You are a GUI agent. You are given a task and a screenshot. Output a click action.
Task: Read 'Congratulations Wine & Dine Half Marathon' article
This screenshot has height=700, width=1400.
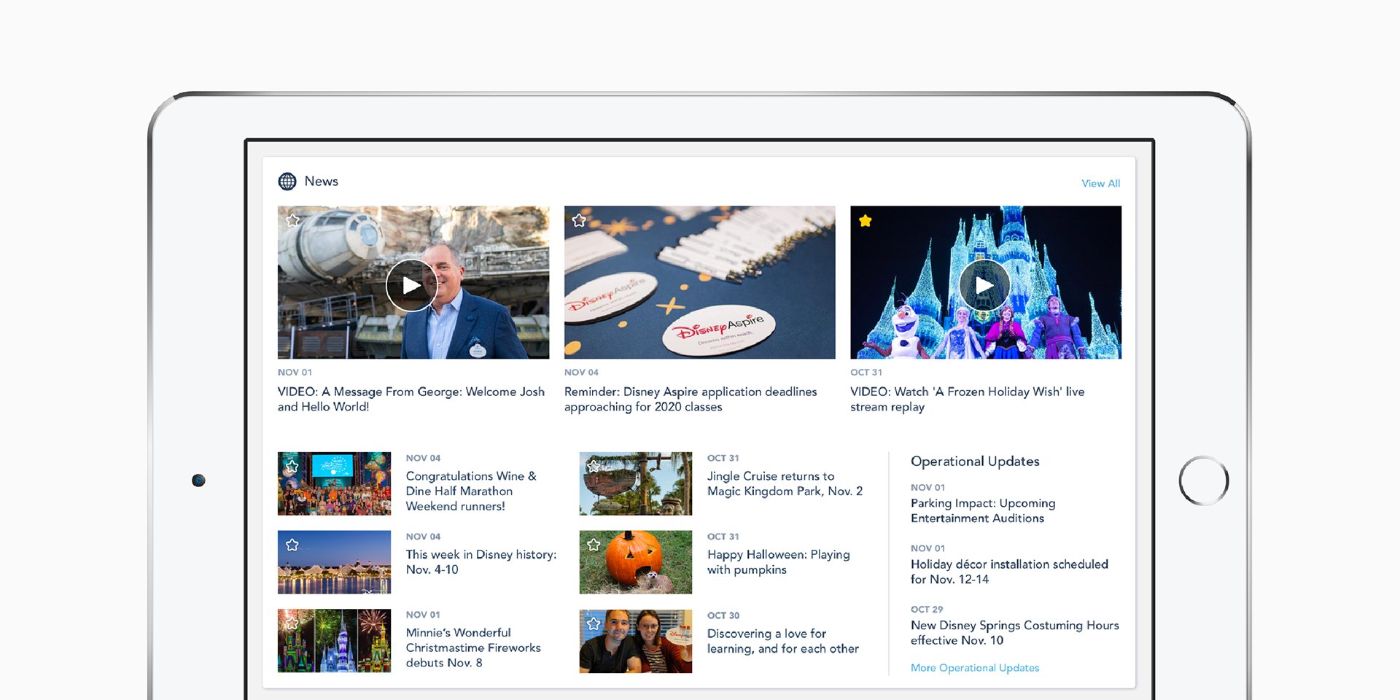point(471,491)
